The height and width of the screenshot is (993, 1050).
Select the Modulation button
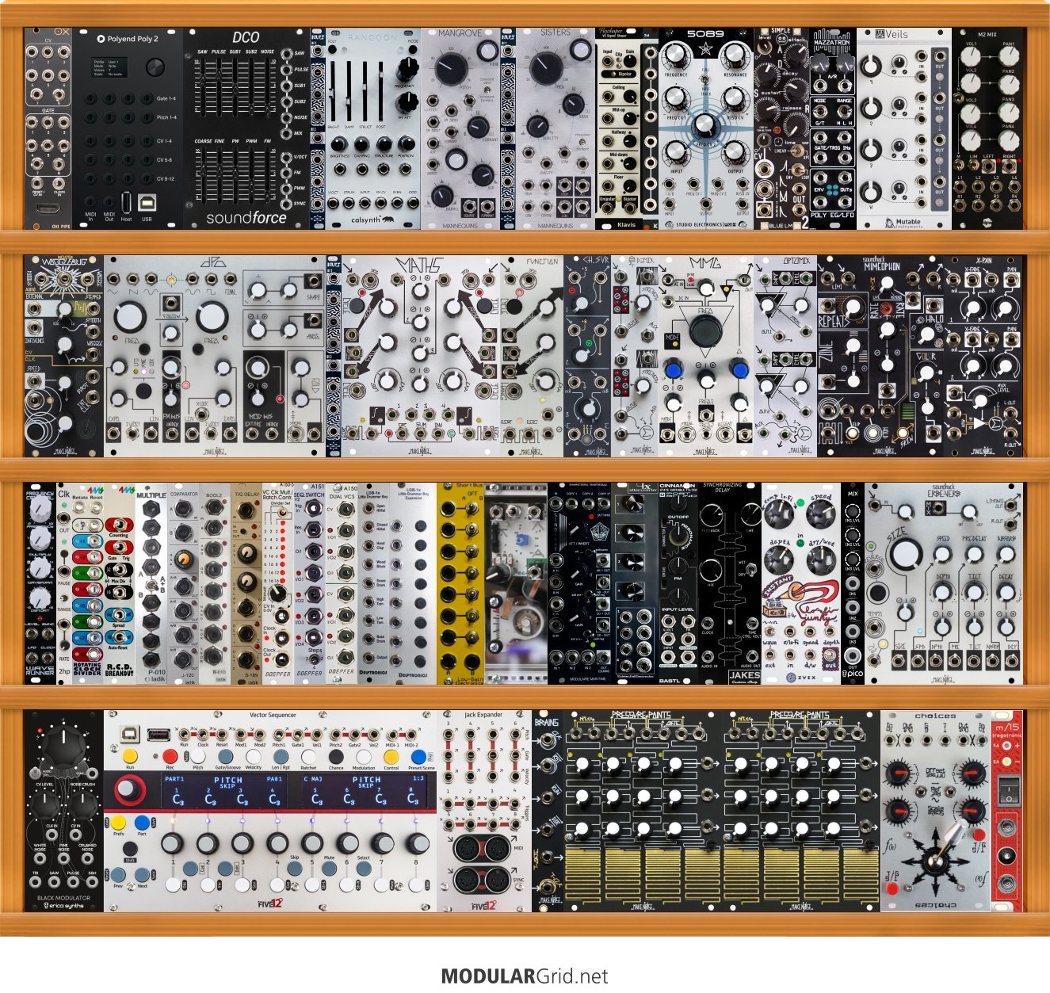tap(364, 757)
